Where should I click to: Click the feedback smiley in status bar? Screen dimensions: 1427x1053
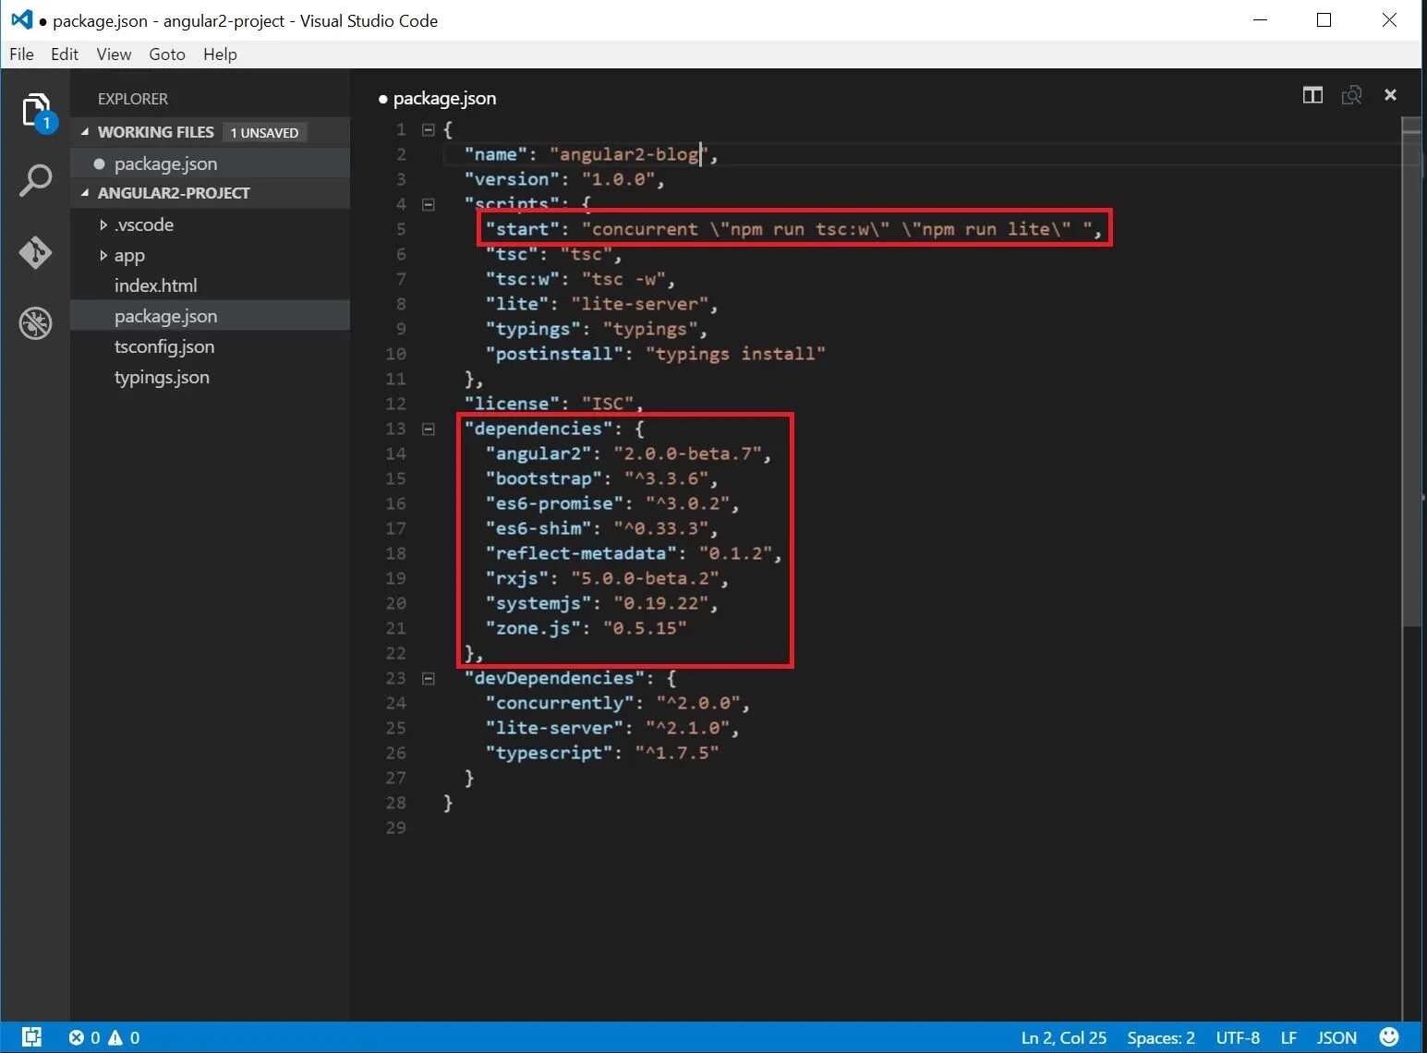1388,1036
